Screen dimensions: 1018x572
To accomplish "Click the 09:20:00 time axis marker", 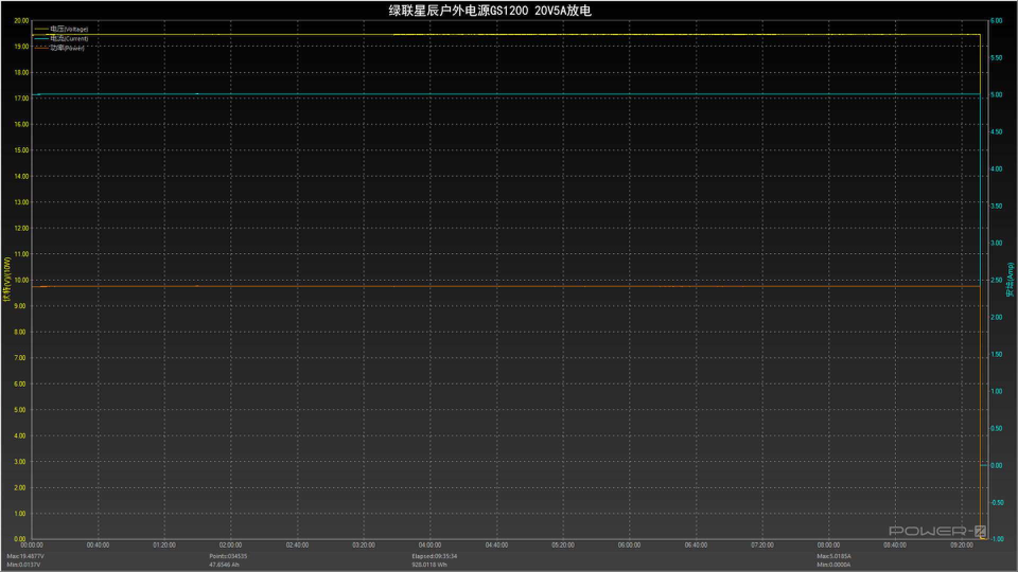I will [x=961, y=545].
